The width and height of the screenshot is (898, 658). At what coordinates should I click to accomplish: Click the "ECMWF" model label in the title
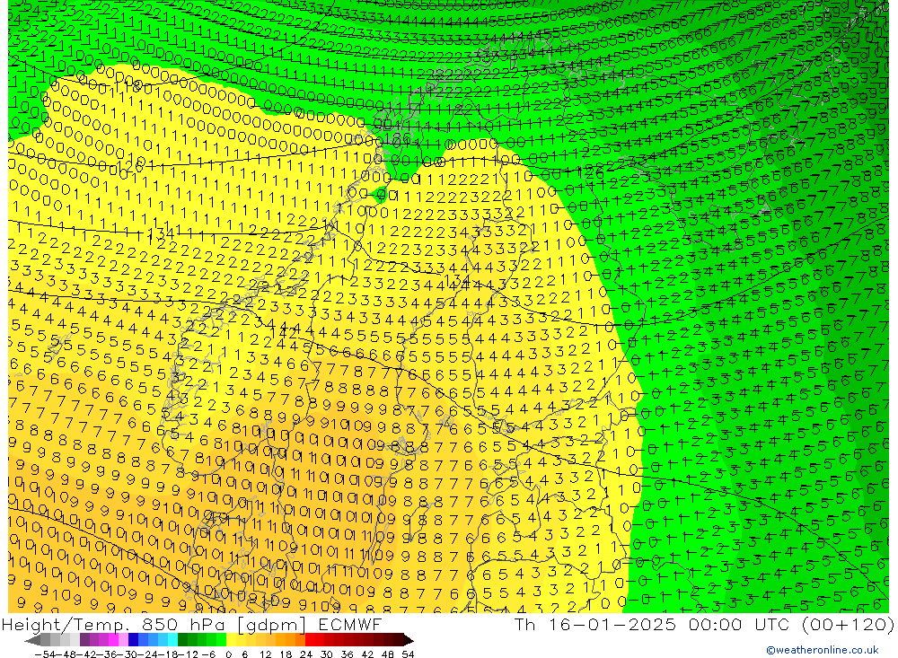(350, 624)
